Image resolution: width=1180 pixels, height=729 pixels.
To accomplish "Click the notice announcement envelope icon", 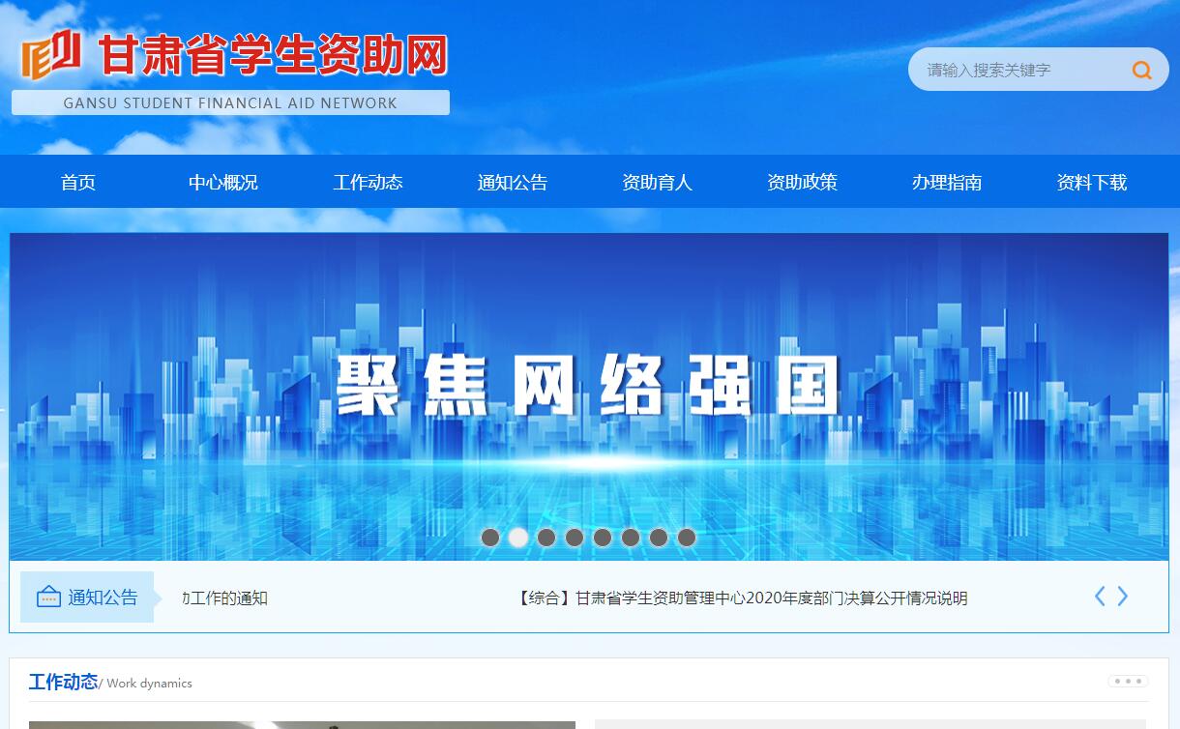I will click(x=48, y=598).
